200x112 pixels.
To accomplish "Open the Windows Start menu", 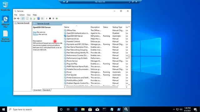I will coord(3,109).
